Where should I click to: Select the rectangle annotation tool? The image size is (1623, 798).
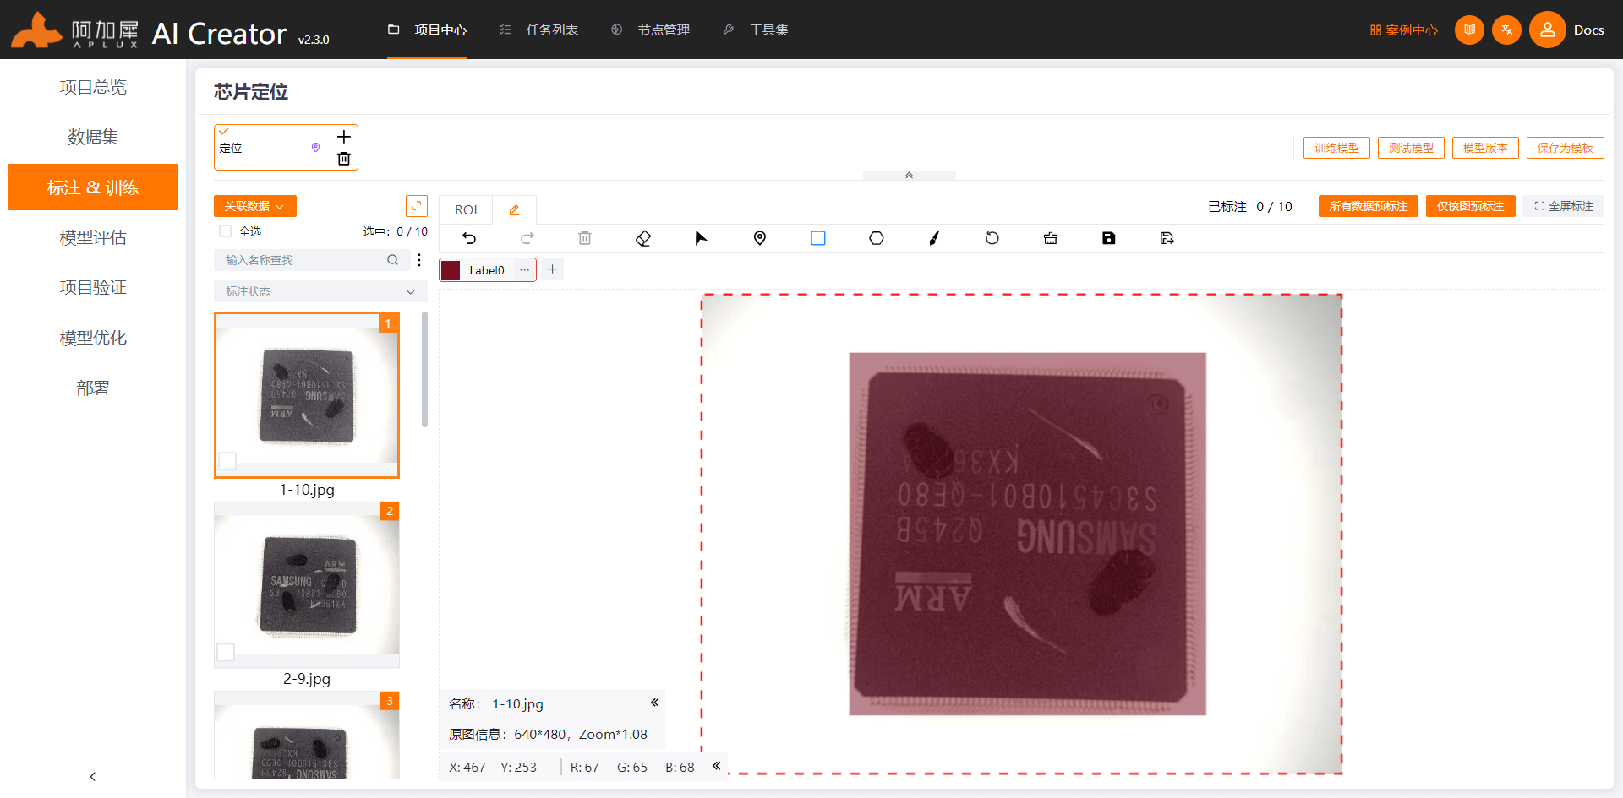(x=818, y=238)
